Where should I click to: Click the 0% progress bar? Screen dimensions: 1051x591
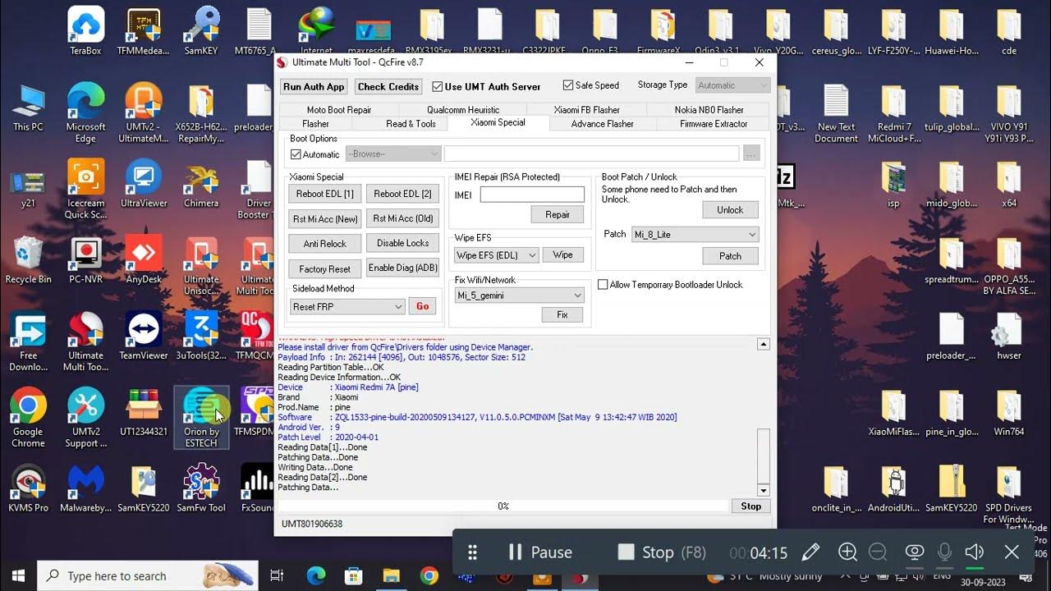pyautogui.click(x=503, y=506)
